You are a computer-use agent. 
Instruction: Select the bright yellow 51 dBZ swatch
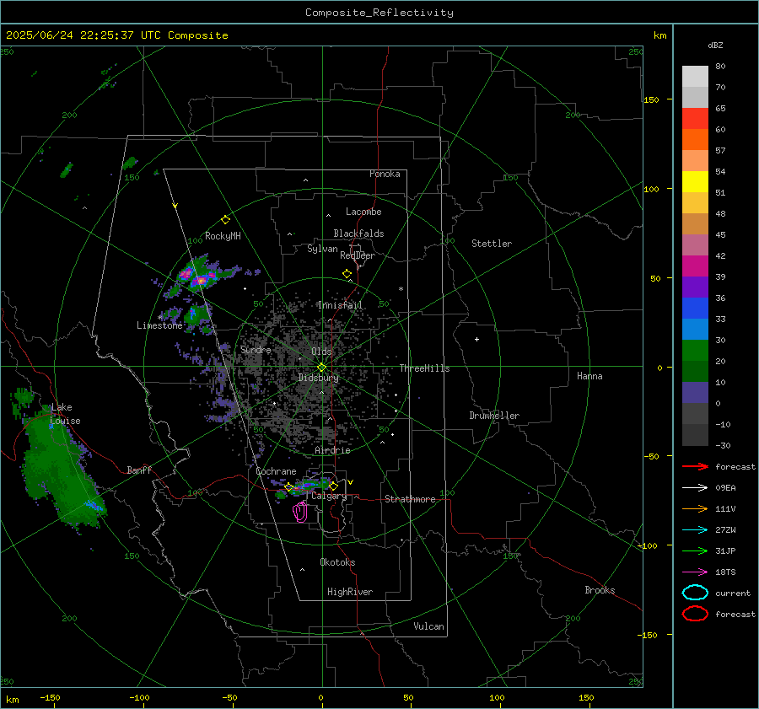pyautogui.click(x=695, y=181)
